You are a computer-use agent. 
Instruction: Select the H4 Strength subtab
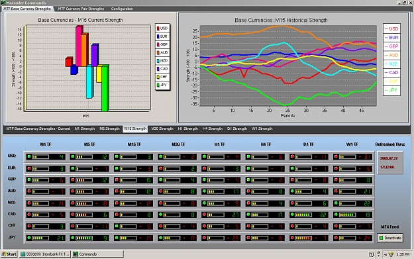213,129
